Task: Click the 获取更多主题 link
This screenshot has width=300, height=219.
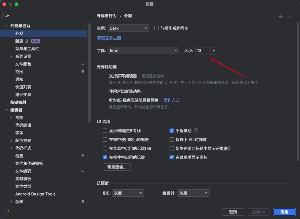Action: tap(109, 38)
